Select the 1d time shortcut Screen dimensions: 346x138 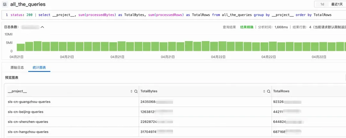pos(322,4)
